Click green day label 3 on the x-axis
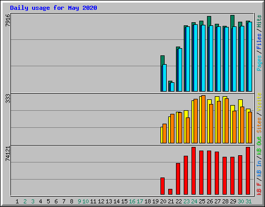 tap(33, 201)
